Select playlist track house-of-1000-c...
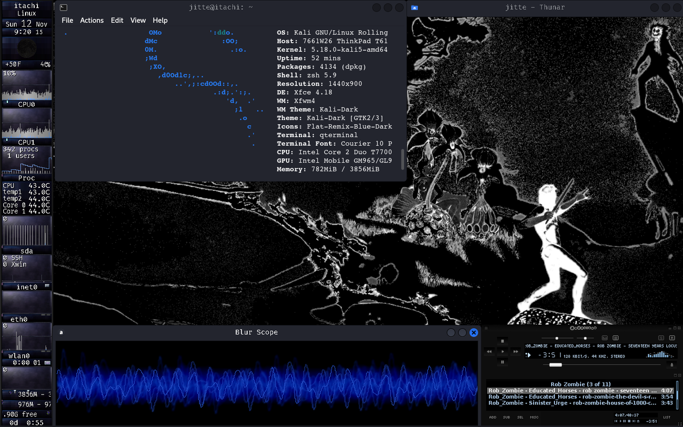The height and width of the screenshot is (427, 683). pos(581,403)
